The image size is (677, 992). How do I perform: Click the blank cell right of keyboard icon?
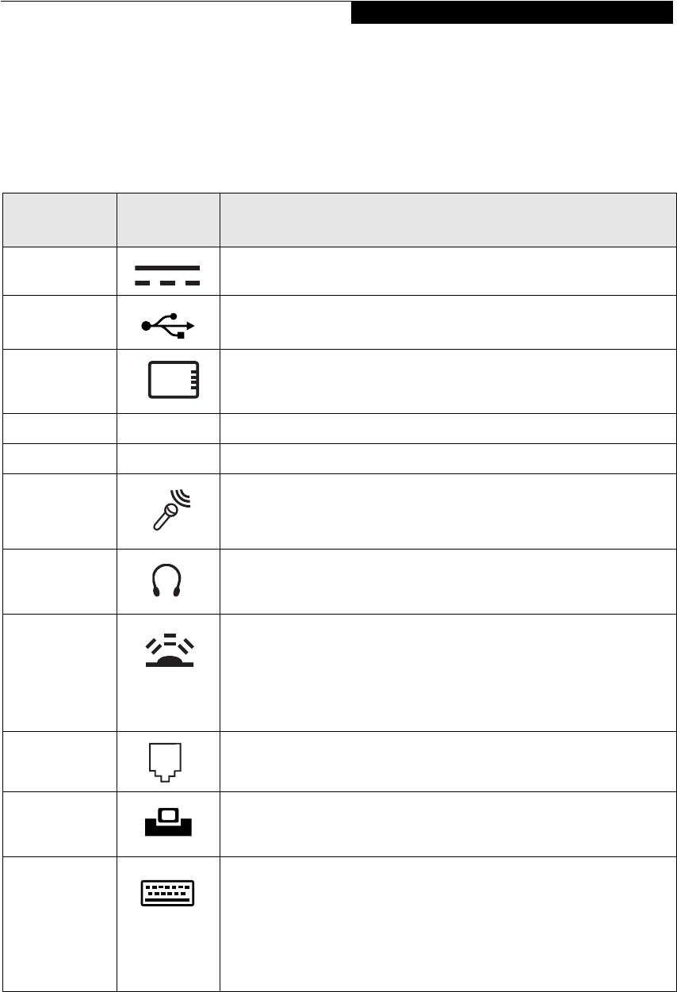448,924
